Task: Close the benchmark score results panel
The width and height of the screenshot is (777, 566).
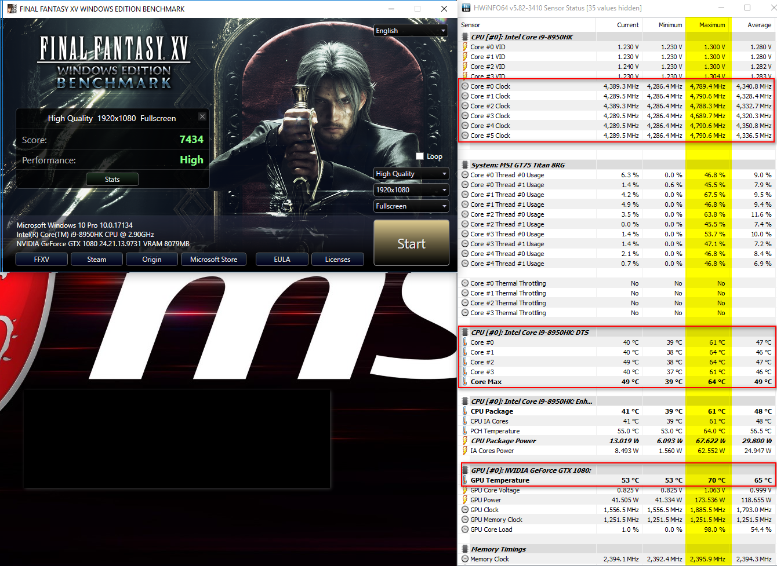Action: pos(202,116)
